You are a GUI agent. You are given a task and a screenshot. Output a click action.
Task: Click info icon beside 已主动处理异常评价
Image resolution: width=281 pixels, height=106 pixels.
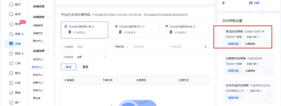click(143, 27)
